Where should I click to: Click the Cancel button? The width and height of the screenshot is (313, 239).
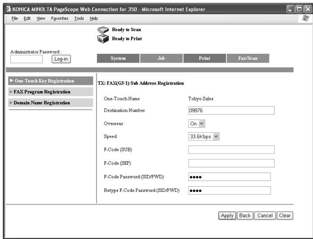(265, 215)
